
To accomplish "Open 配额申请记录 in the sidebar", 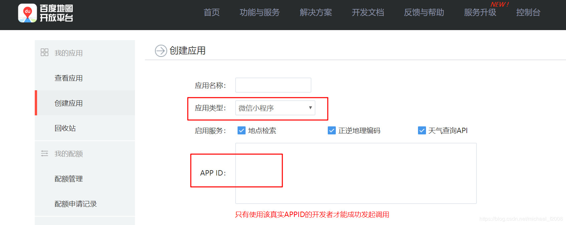I will (x=85, y=204).
